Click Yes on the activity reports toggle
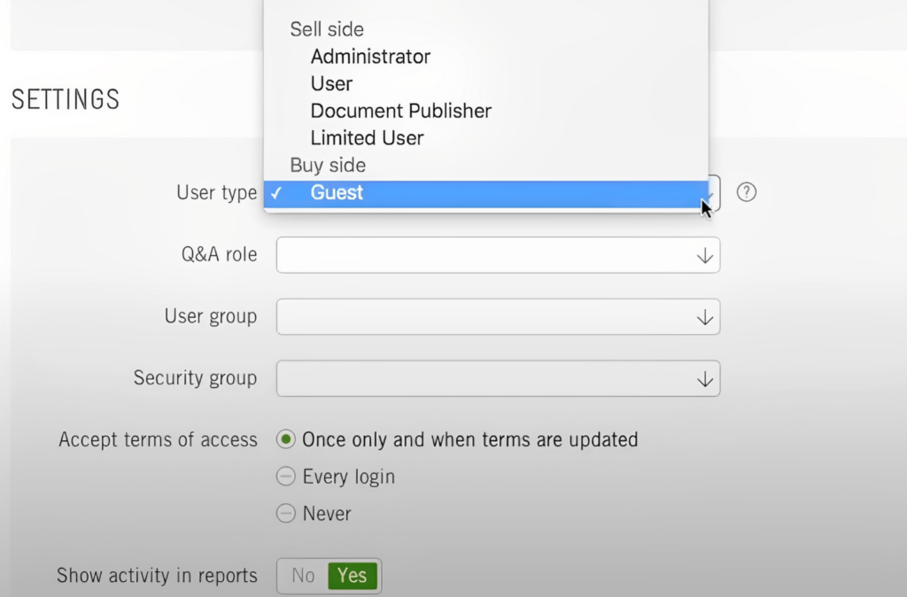The height and width of the screenshot is (597, 907). point(352,576)
